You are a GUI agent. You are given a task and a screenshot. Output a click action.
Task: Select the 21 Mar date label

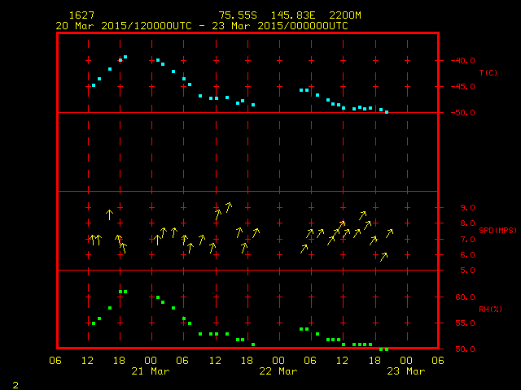151,371
